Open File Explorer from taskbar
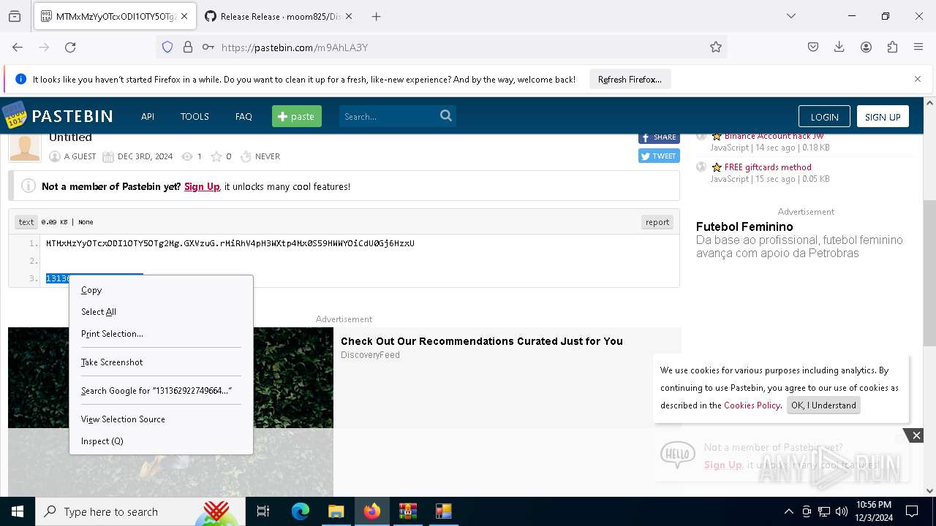 click(336, 511)
